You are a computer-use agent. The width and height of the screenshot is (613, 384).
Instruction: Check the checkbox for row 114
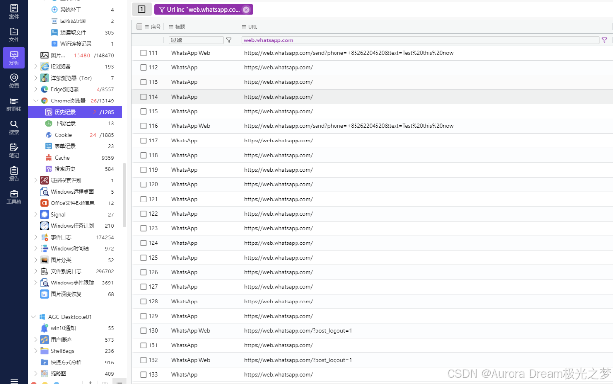click(x=144, y=97)
